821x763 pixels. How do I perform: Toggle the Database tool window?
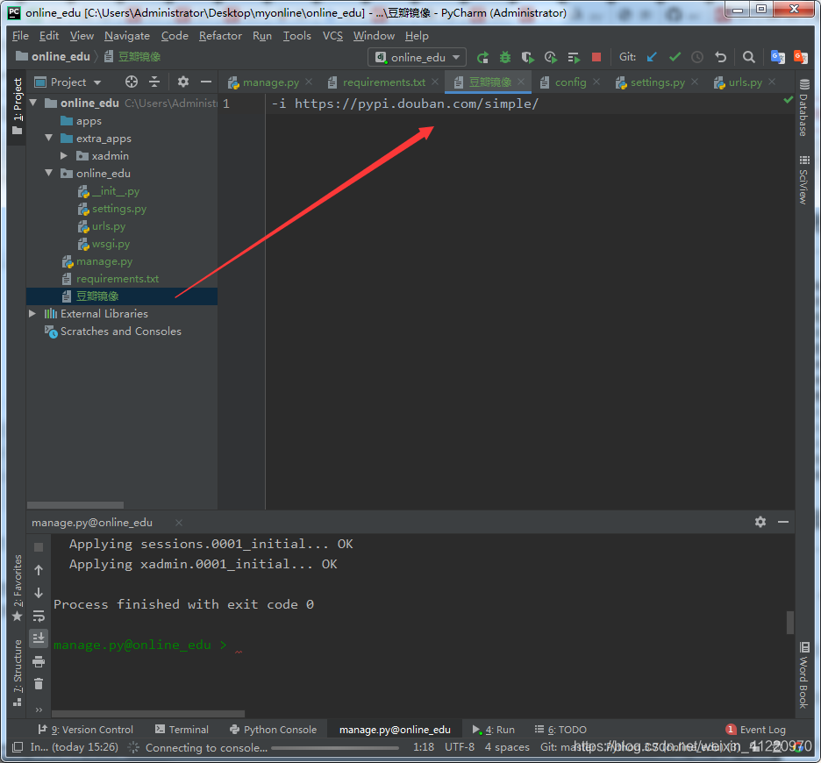click(803, 107)
